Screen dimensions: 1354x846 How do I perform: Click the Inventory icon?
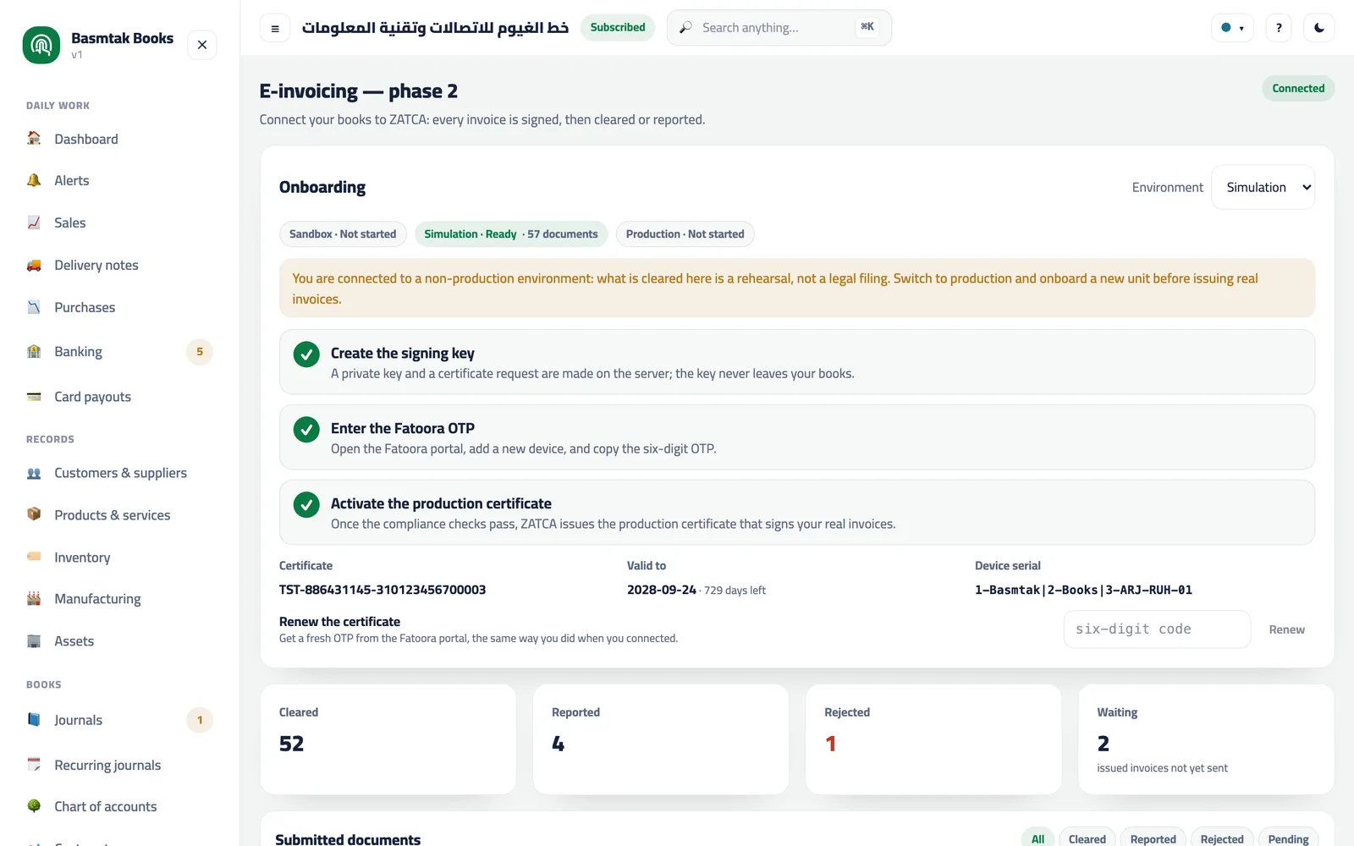tap(34, 557)
